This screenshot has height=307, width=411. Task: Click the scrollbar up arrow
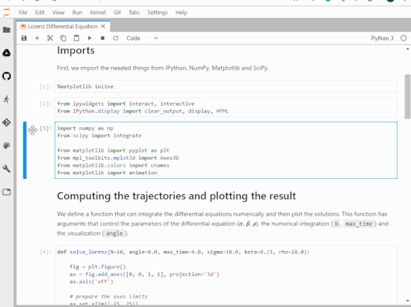(x=407, y=49)
